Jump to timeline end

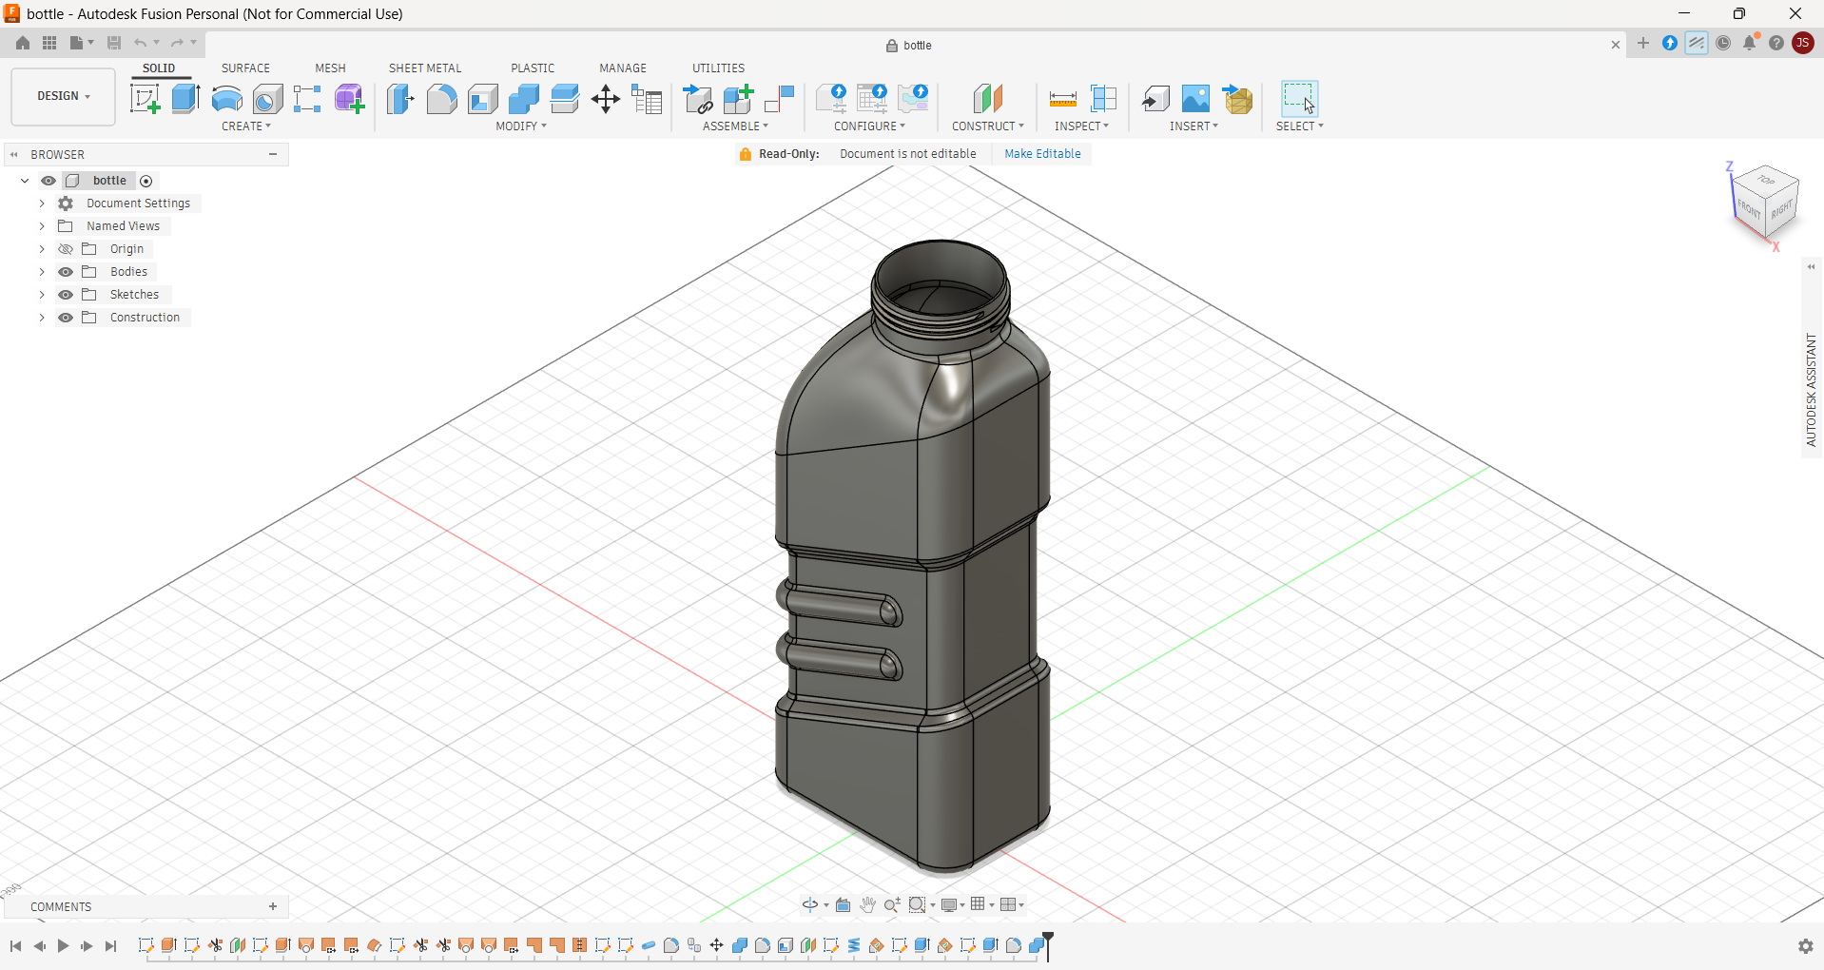110,946
